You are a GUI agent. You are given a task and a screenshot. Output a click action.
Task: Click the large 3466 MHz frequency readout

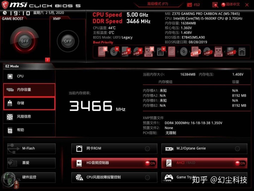coord(97,106)
